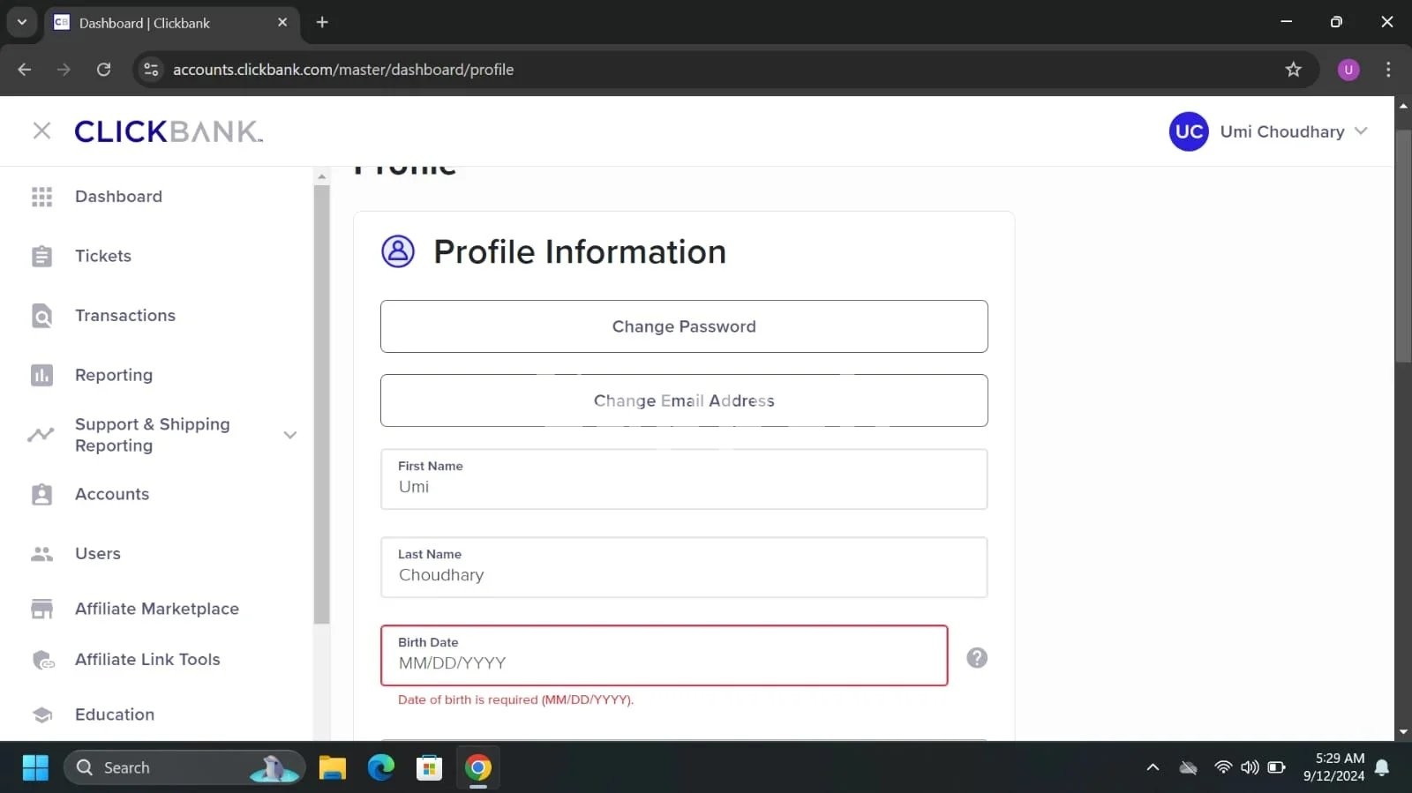This screenshot has width=1412, height=793.
Task: Open Tickets via its clipboard icon
Action: 41,256
